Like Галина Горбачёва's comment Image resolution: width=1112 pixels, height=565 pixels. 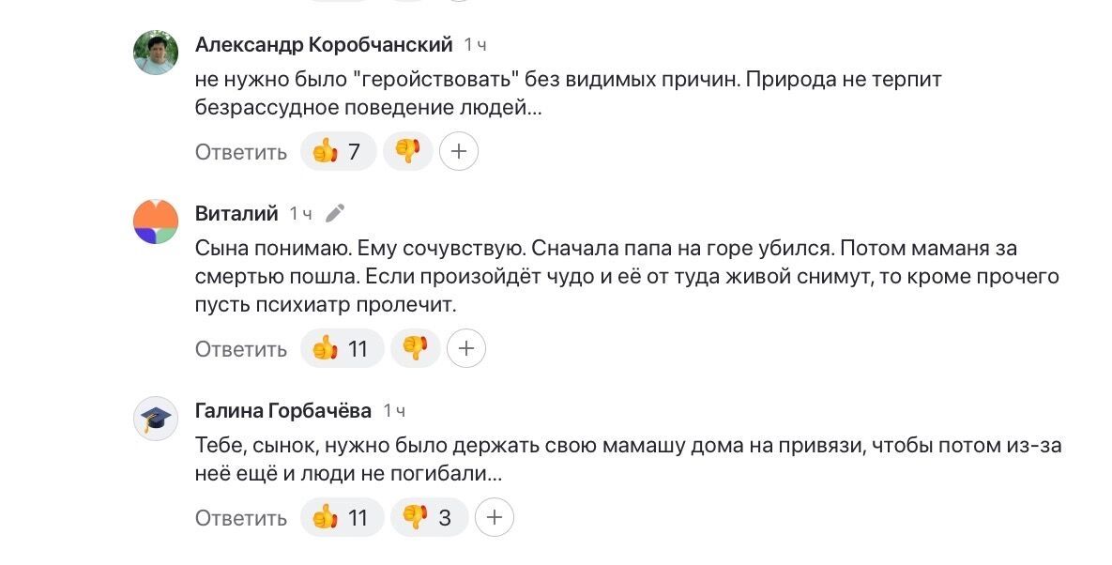click(342, 517)
